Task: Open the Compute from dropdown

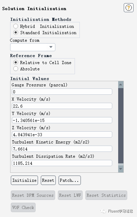Action: [x=33, y=47]
